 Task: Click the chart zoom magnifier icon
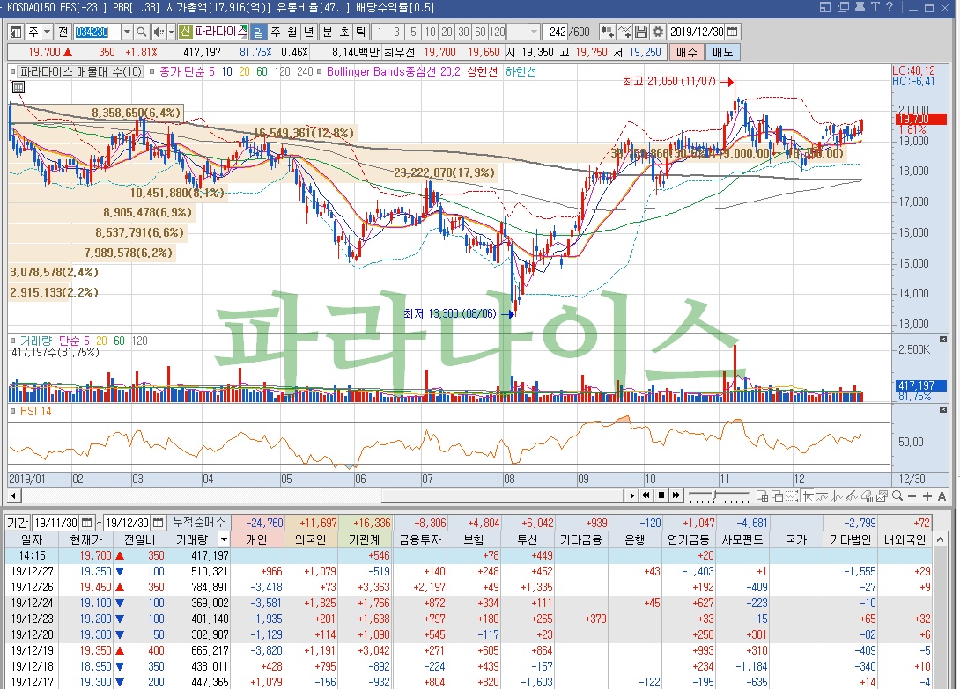pos(897,496)
